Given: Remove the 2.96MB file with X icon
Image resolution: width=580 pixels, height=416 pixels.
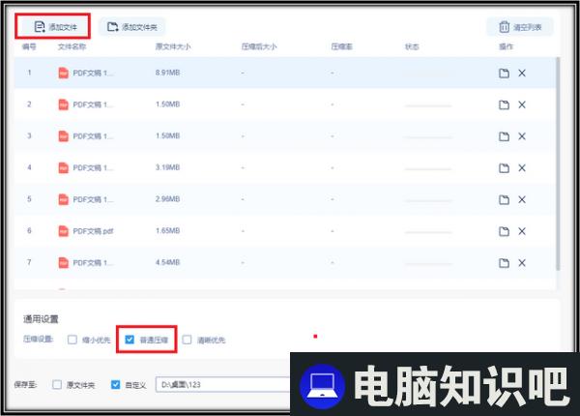Looking at the screenshot, I should point(522,200).
